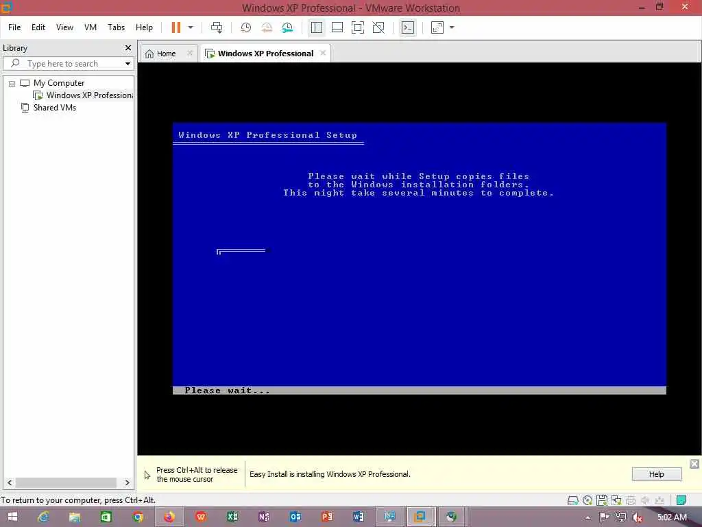Click the Help button in Easy Install bar
This screenshot has width=702, height=527.
pos(656,474)
